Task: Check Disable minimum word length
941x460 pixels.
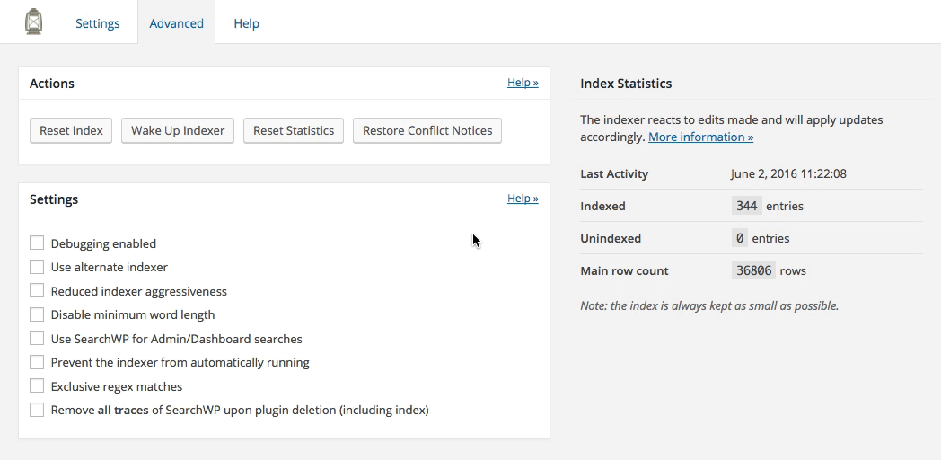Action: pyautogui.click(x=37, y=314)
